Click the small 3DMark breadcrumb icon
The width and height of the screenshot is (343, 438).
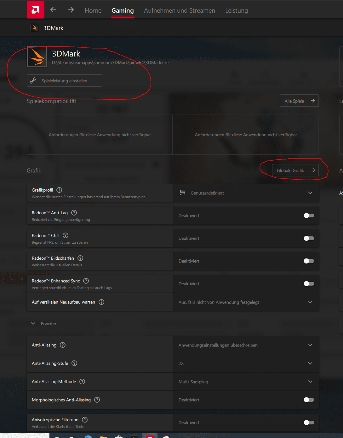34,28
